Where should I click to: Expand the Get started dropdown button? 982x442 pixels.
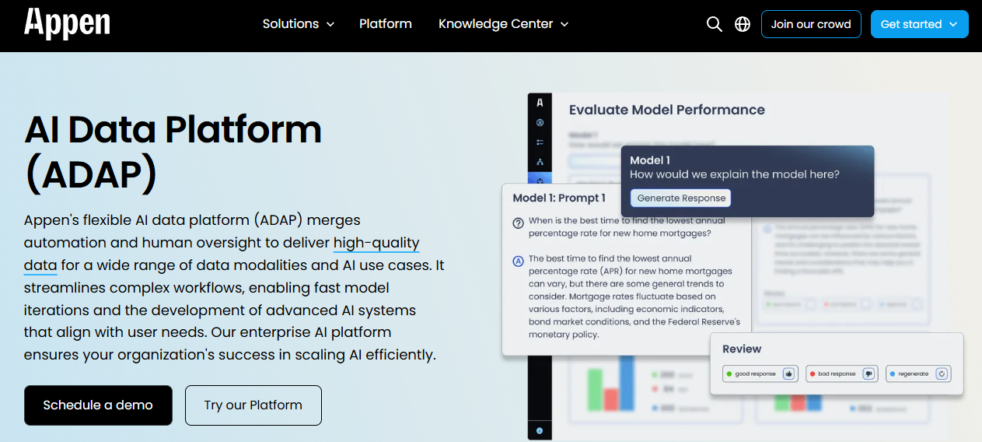920,24
